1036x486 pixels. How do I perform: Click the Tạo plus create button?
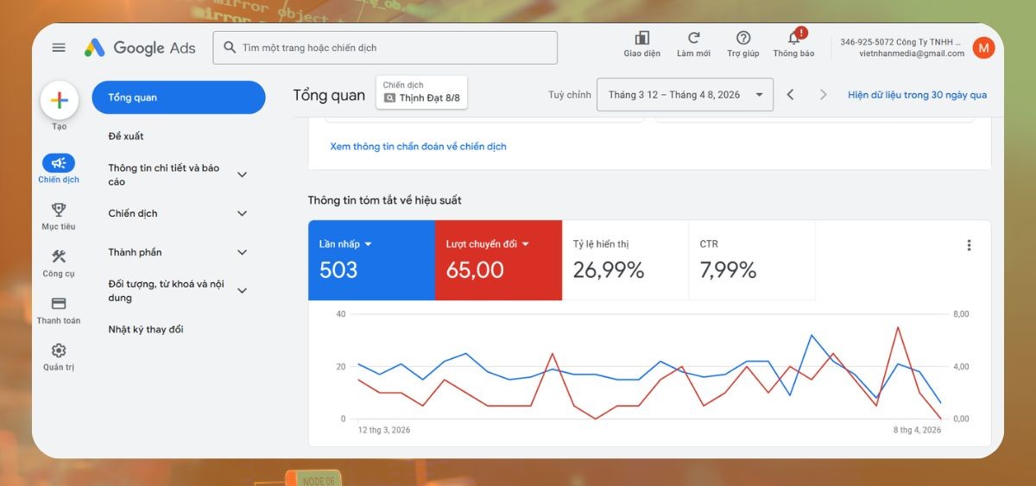[59, 100]
